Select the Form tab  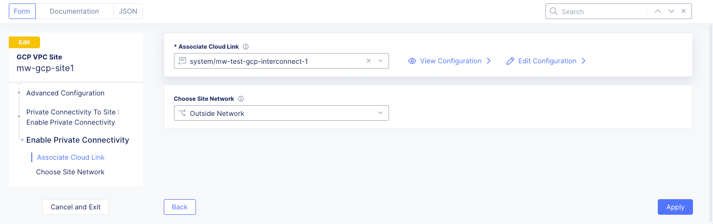point(22,11)
